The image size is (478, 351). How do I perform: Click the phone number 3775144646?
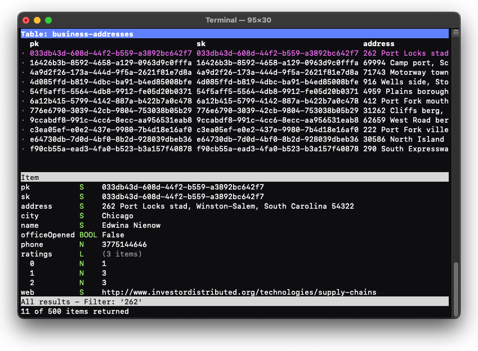pos(124,245)
